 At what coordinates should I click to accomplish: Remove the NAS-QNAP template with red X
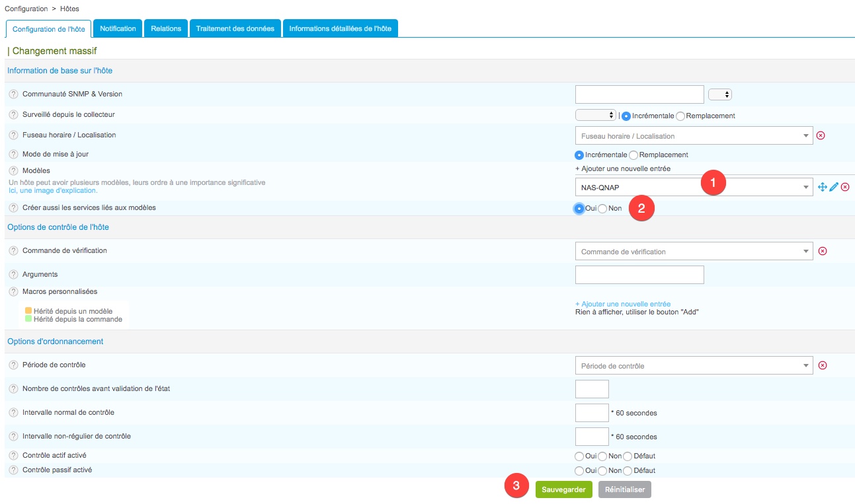(845, 187)
